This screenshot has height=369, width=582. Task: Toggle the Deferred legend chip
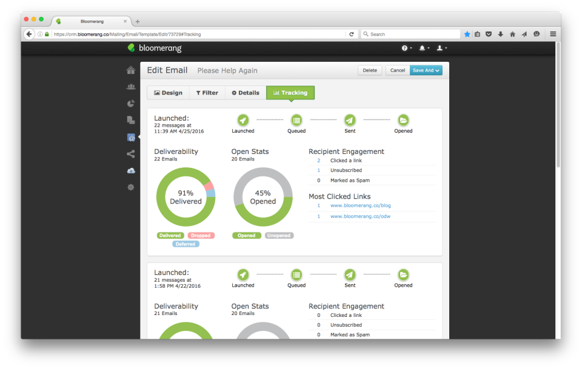(x=186, y=244)
